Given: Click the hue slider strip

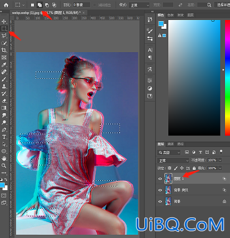Looking at the screenshot, I should tap(227, 78).
